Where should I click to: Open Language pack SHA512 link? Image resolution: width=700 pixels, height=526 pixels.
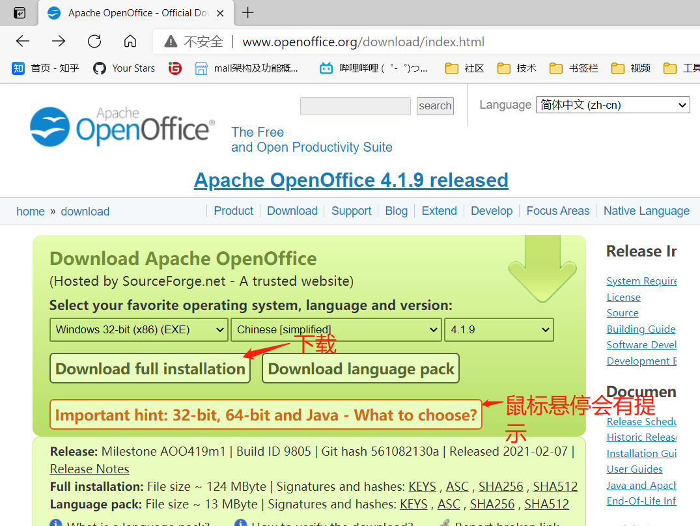point(547,505)
